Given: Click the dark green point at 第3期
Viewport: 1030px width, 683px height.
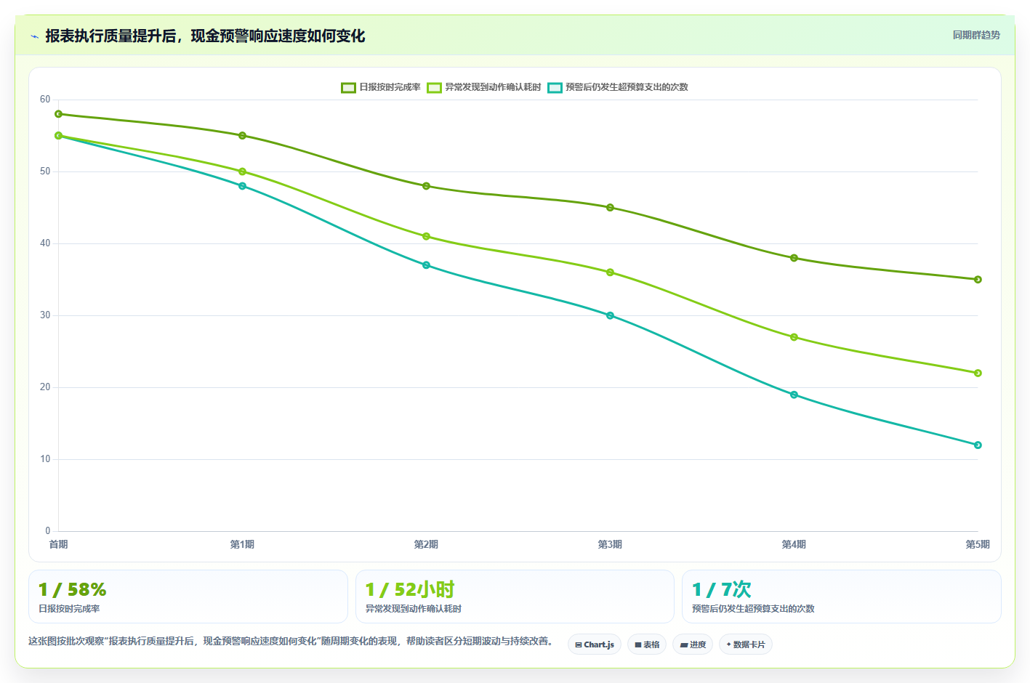Looking at the screenshot, I should (x=611, y=208).
